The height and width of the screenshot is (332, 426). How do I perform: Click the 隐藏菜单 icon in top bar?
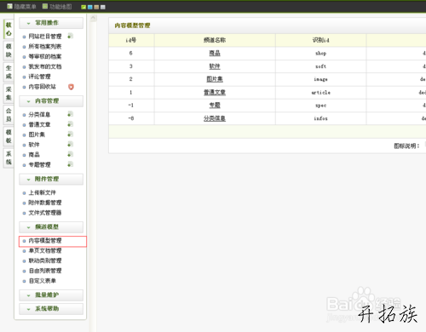pyautogui.click(x=9, y=6)
